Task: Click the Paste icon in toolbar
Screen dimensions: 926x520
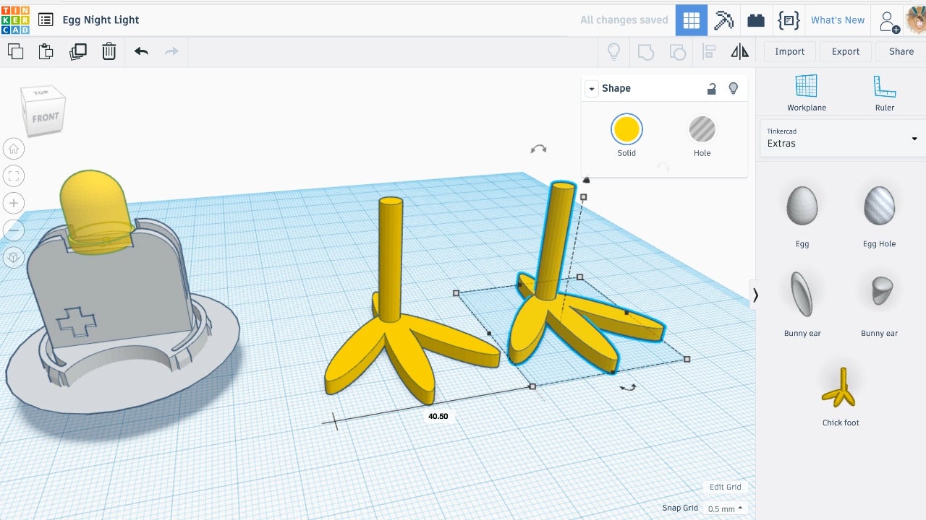Action: 46,51
